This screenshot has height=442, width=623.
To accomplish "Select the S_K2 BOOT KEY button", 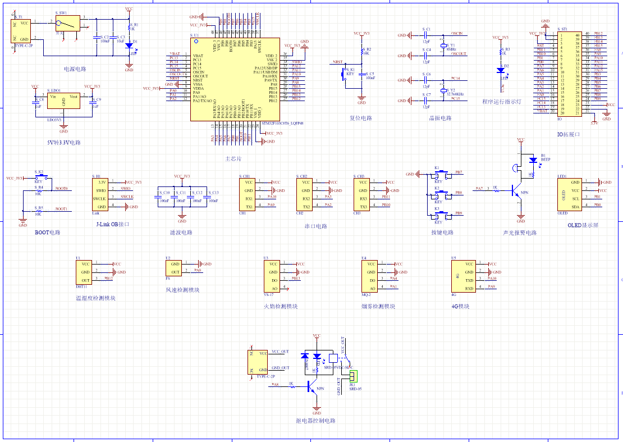I will pos(41,177).
